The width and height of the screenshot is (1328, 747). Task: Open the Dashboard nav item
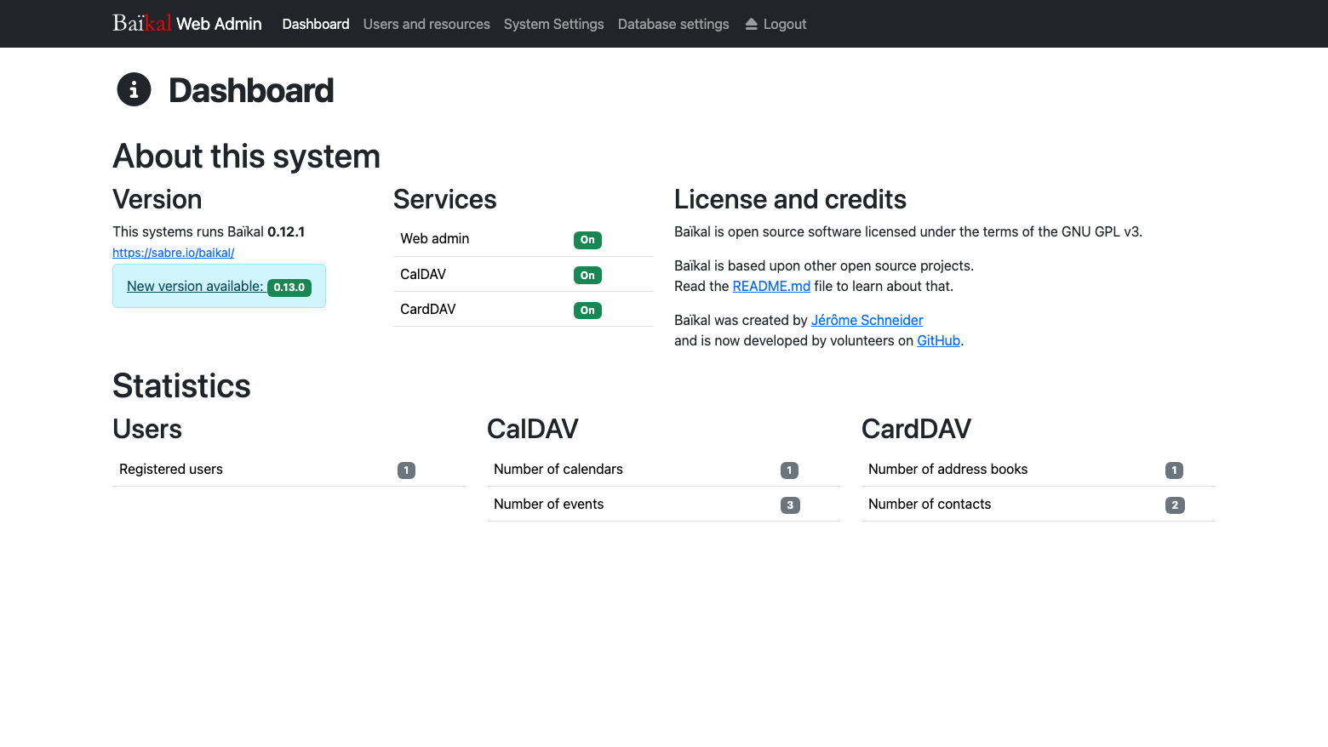point(316,24)
